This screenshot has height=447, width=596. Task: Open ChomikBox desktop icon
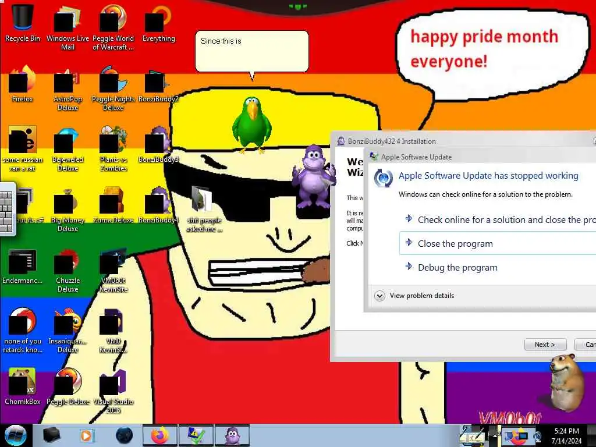[23, 386]
